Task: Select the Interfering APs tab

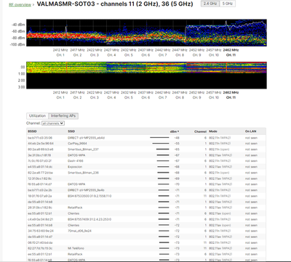Action: (x=63, y=116)
